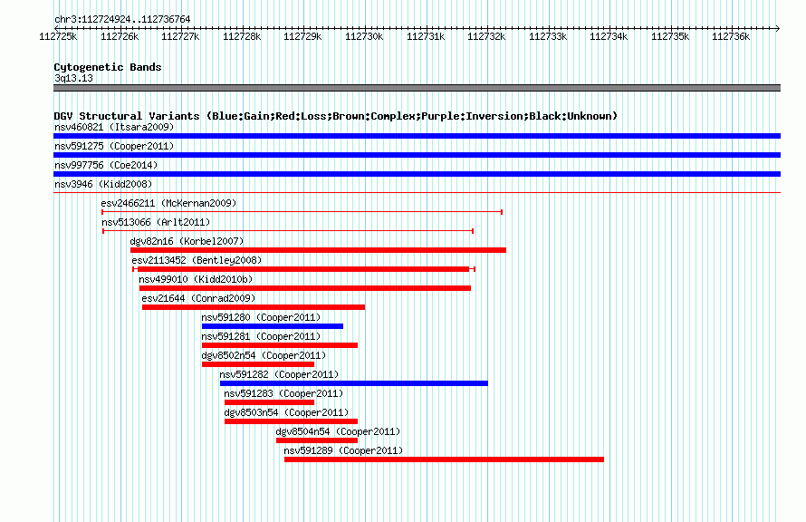Click the nsv591275 blue gain bar

(417, 155)
